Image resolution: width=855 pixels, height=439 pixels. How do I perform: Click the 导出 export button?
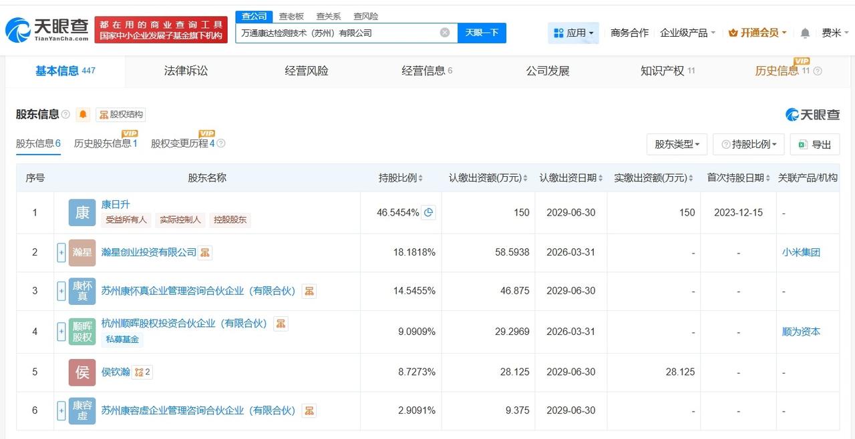(814, 144)
